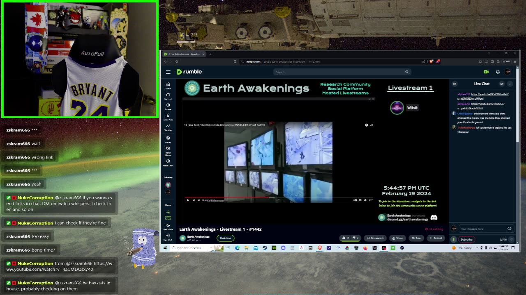Open Steam from the taskbar

[x=265, y=248]
